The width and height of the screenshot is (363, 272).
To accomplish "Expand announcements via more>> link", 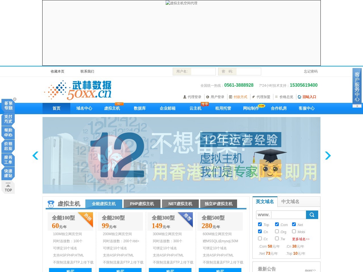I will tap(310, 270).
